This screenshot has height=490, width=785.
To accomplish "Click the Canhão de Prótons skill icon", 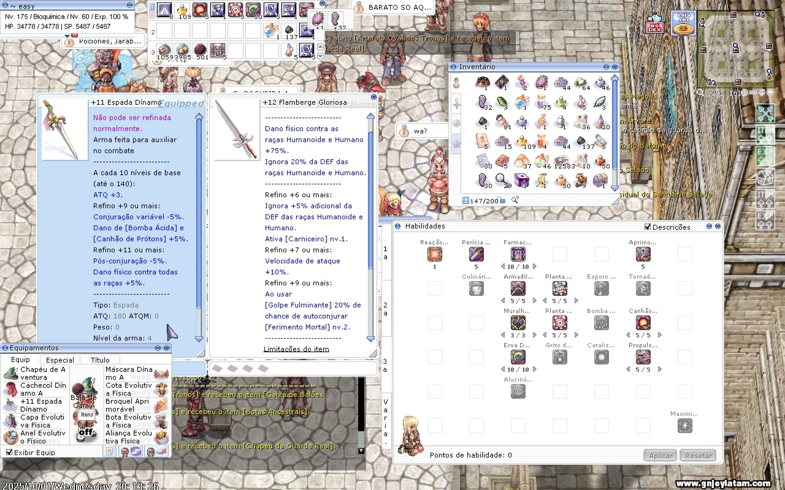I will 643,323.
